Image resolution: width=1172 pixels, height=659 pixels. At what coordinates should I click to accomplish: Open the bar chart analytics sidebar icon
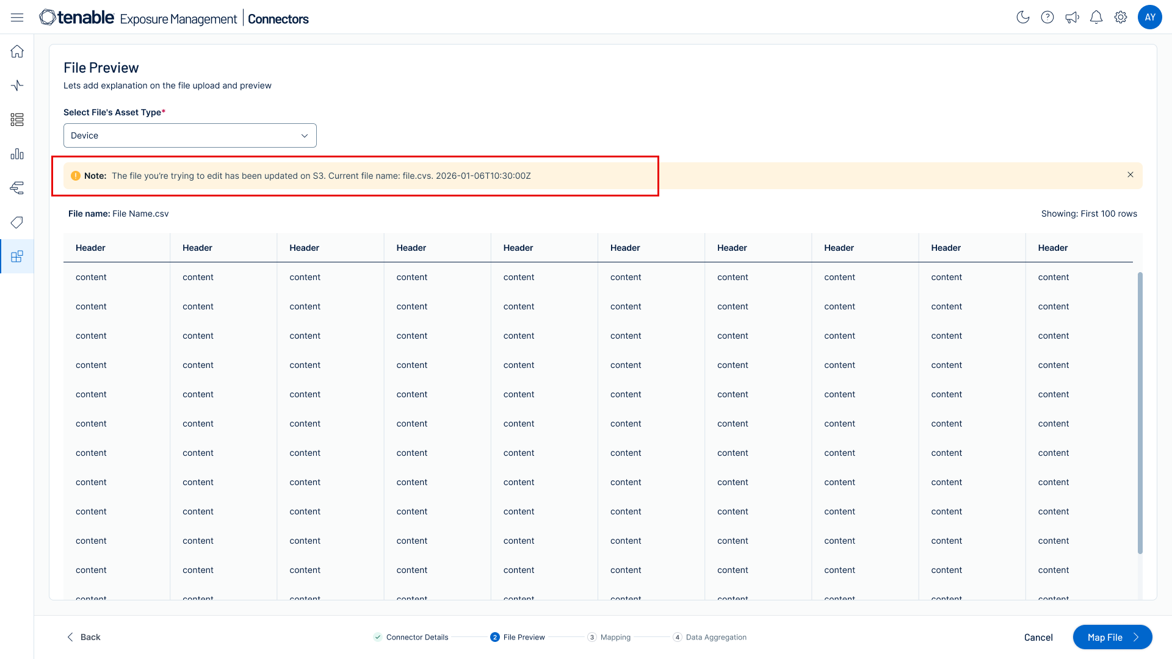point(17,154)
